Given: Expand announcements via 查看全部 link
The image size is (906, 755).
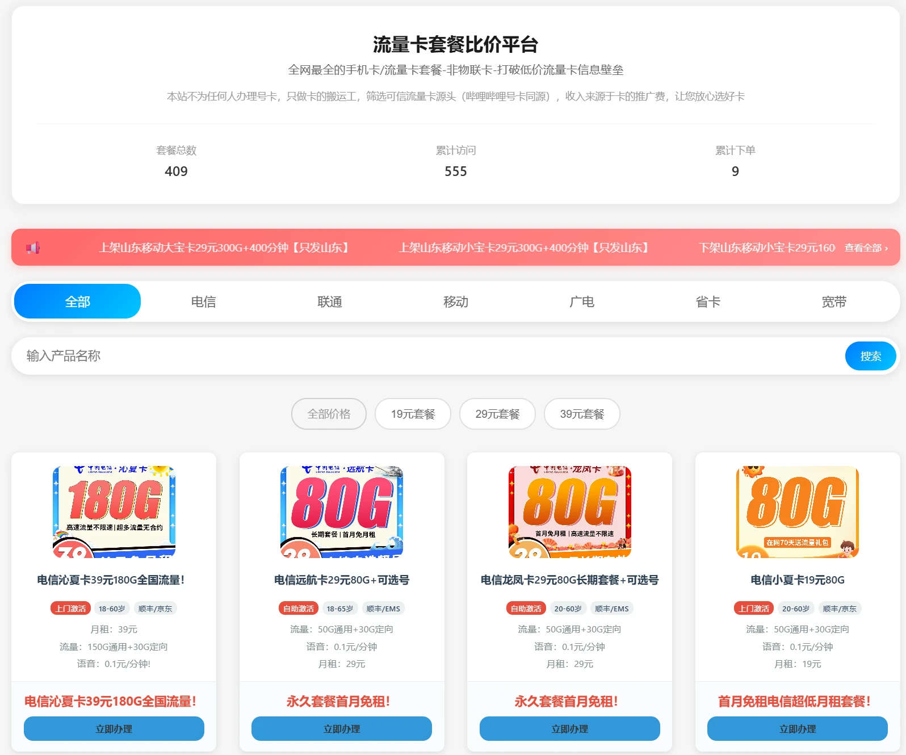Looking at the screenshot, I should pos(866,248).
